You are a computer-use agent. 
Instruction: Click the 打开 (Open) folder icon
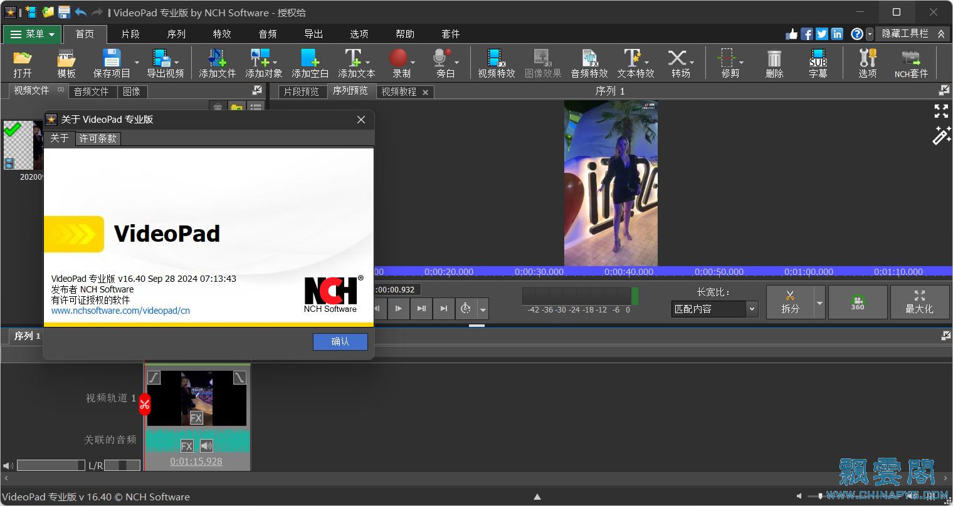[23, 58]
